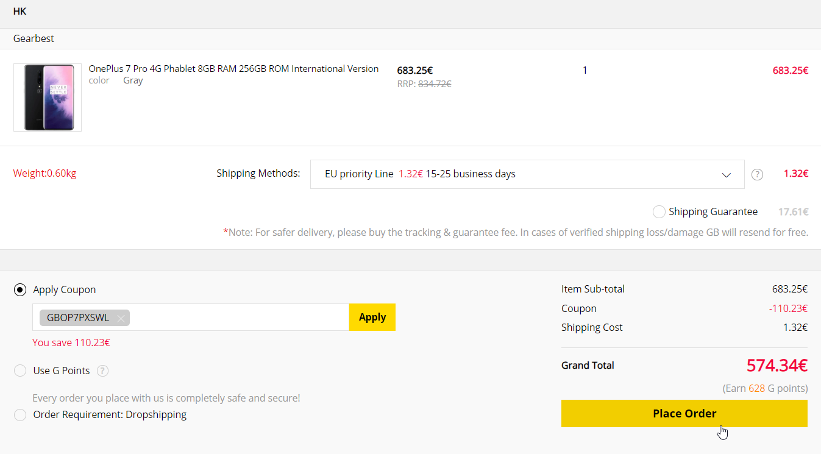Click the Item Sub-total 683.25€ value
Viewport: 821px width, 454px height.
tap(790, 289)
